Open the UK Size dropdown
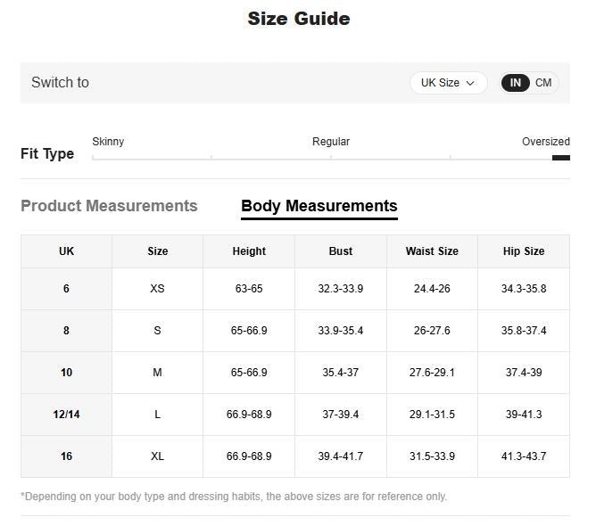Image resolution: width=596 pixels, height=526 pixels. coord(448,83)
